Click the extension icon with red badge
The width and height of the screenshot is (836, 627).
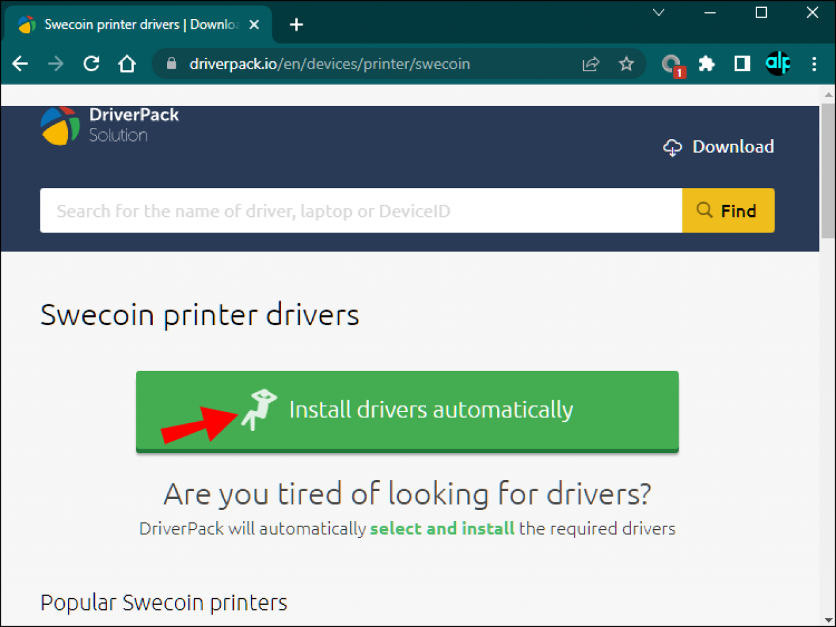pos(672,63)
